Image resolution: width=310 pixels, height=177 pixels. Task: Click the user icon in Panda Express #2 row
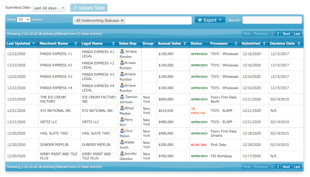[122, 63]
